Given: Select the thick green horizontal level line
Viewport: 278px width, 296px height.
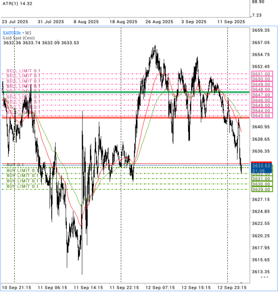Looking at the screenshot, I should pyautogui.click(x=126, y=92).
